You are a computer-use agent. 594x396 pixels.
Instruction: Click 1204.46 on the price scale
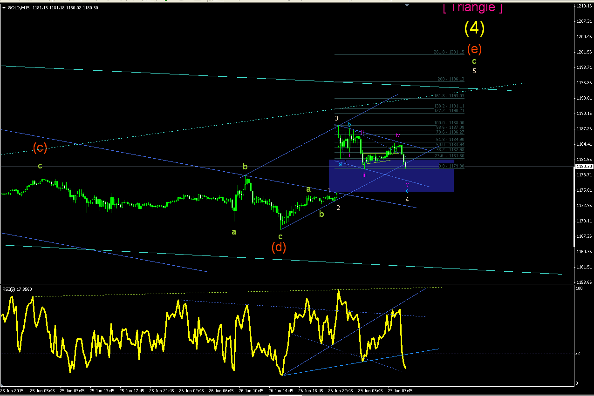coord(584,36)
